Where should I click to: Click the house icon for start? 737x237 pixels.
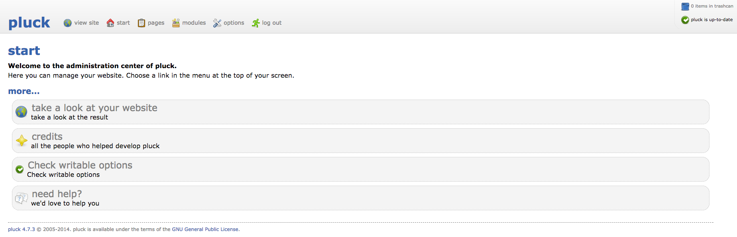tap(110, 23)
